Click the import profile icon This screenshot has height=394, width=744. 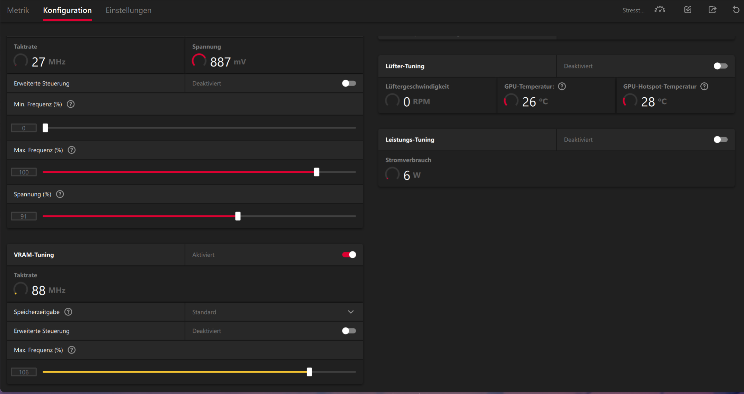click(x=688, y=10)
